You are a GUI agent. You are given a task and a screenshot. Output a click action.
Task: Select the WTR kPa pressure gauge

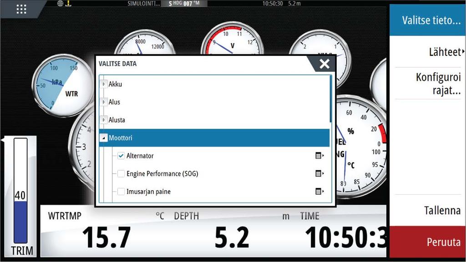click(63, 86)
